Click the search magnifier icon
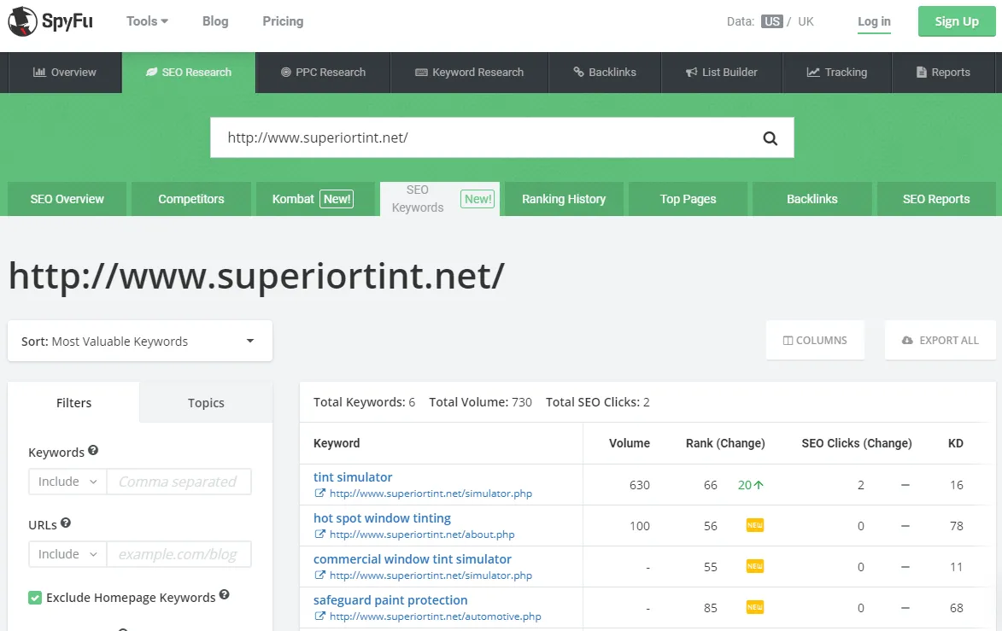 [770, 138]
